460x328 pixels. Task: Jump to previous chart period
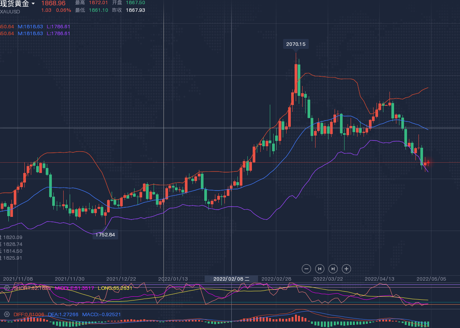pyautogui.click(x=320, y=269)
